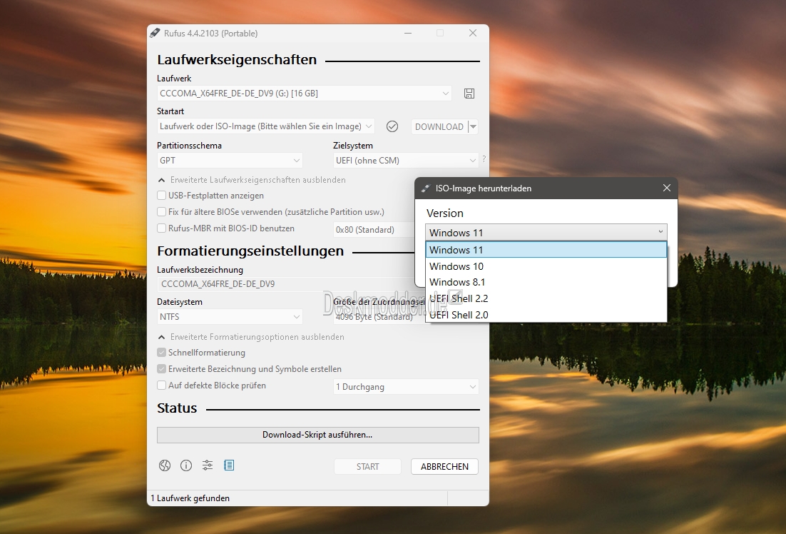Open the about info icon
The image size is (786, 534).
click(186, 465)
